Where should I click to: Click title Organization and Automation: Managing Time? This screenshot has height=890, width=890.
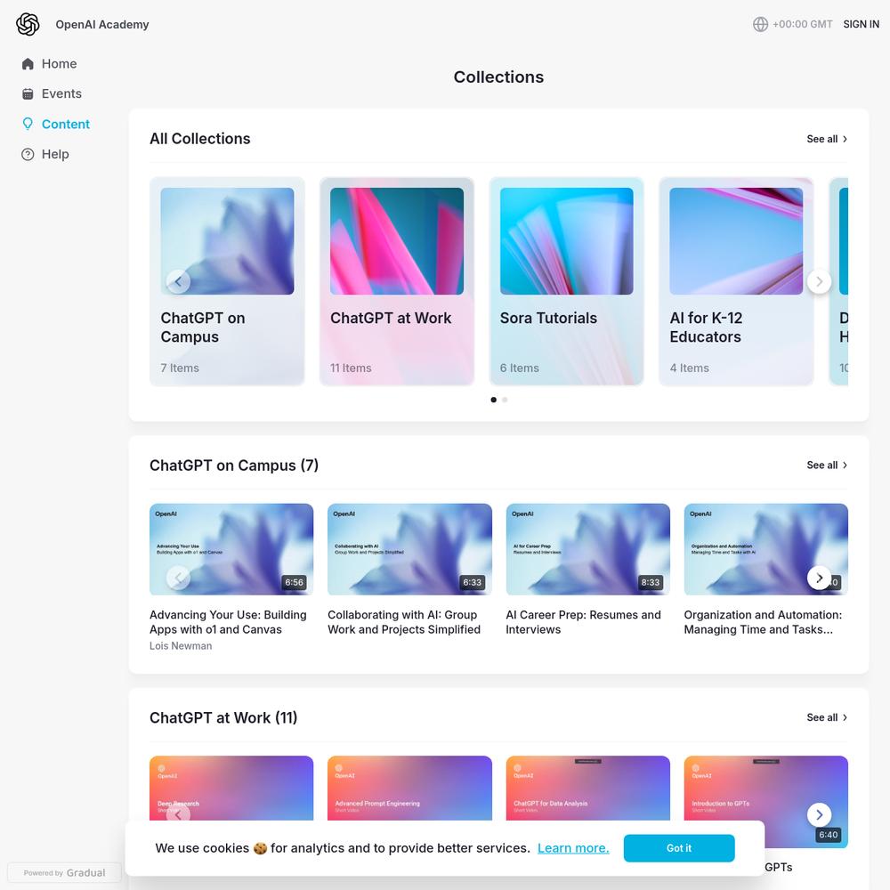tap(763, 622)
